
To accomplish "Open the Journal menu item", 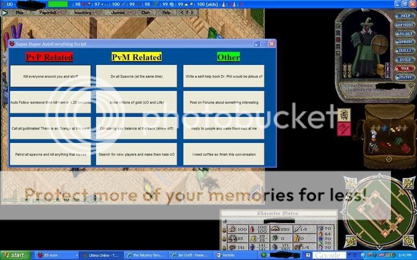I will coord(118,12).
